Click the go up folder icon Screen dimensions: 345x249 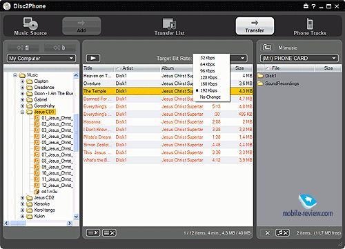[x=267, y=48]
